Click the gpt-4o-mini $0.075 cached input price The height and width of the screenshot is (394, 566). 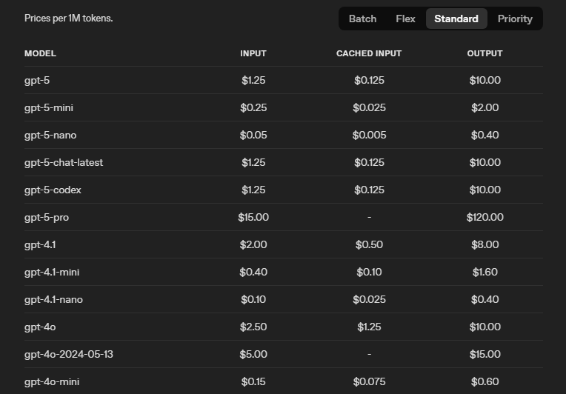tap(369, 381)
